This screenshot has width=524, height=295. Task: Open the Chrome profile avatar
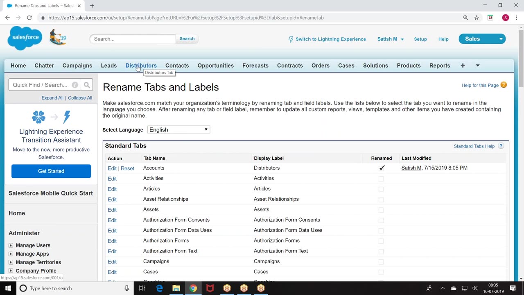click(x=506, y=18)
